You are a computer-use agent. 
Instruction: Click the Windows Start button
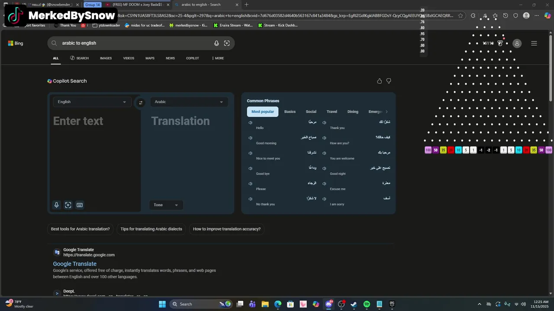(162, 304)
